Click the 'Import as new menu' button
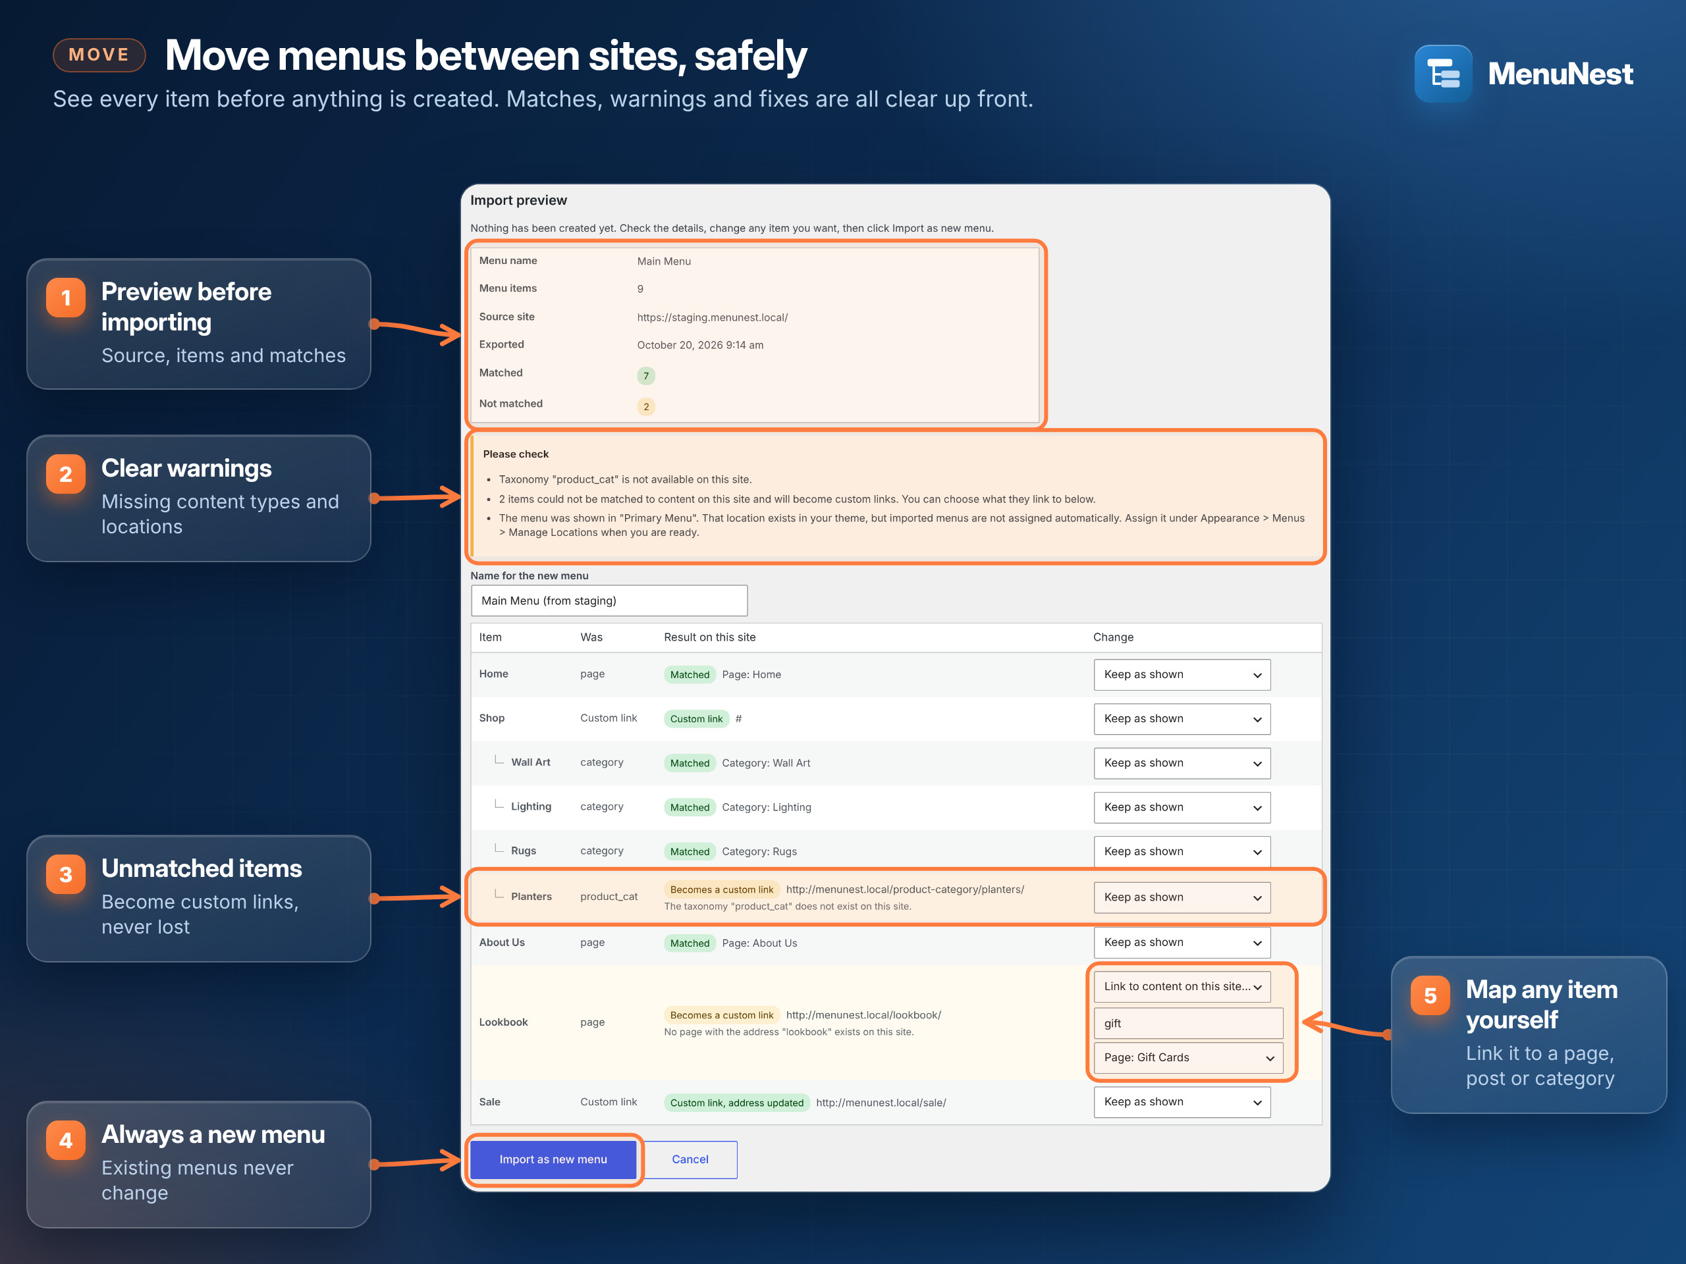 (x=553, y=1159)
